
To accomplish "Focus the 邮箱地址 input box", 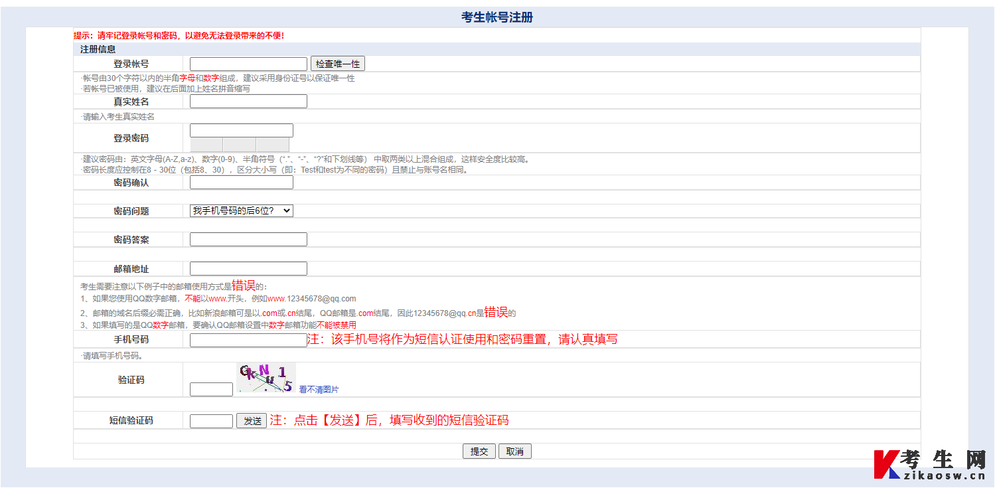I will coord(248,269).
